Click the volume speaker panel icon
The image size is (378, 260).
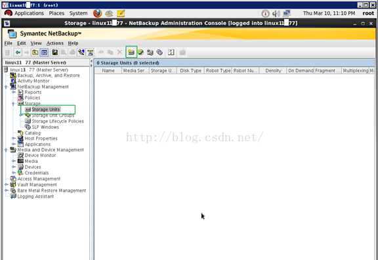point(276,14)
